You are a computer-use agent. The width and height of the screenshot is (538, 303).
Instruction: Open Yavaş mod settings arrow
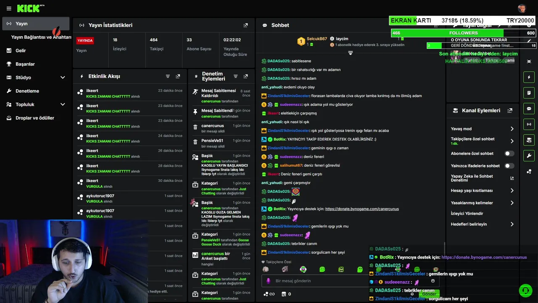(x=512, y=129)
